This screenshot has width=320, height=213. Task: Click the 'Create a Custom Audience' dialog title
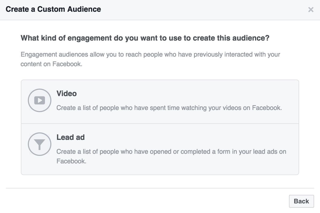click(53, 9)
